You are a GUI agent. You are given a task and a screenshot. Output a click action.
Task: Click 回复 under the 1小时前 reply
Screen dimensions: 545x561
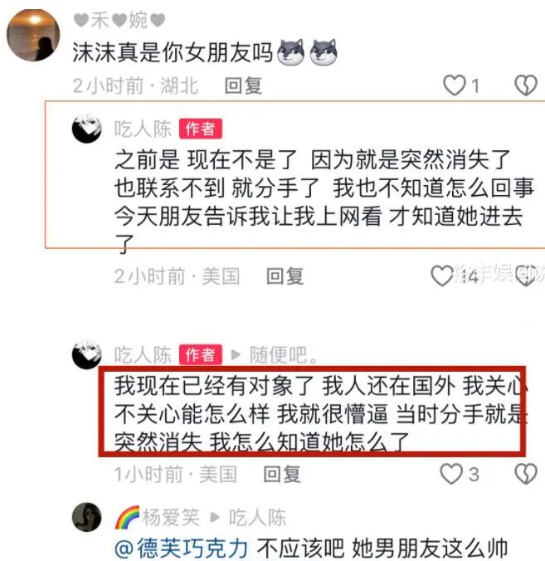tap(282, 475)
